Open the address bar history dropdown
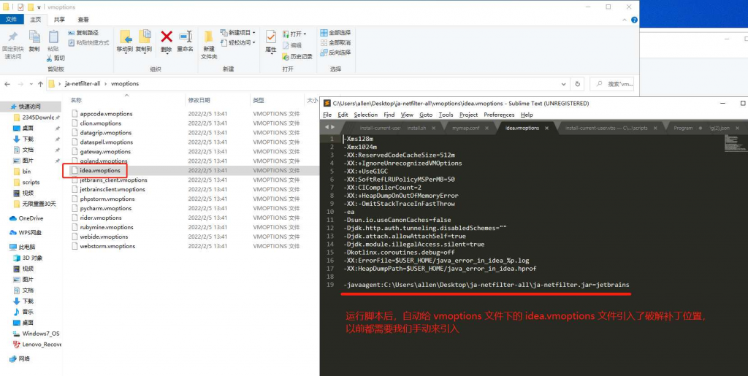Image resolution: width=748 pixels, height=376 pixels. [565, 84]
